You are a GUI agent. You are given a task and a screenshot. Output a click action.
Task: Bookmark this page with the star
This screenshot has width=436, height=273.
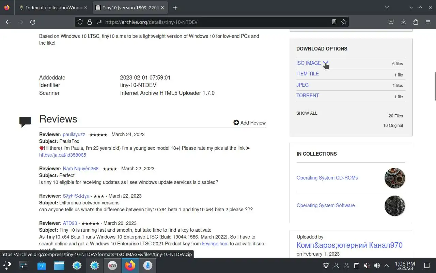[x=344, y=22]
